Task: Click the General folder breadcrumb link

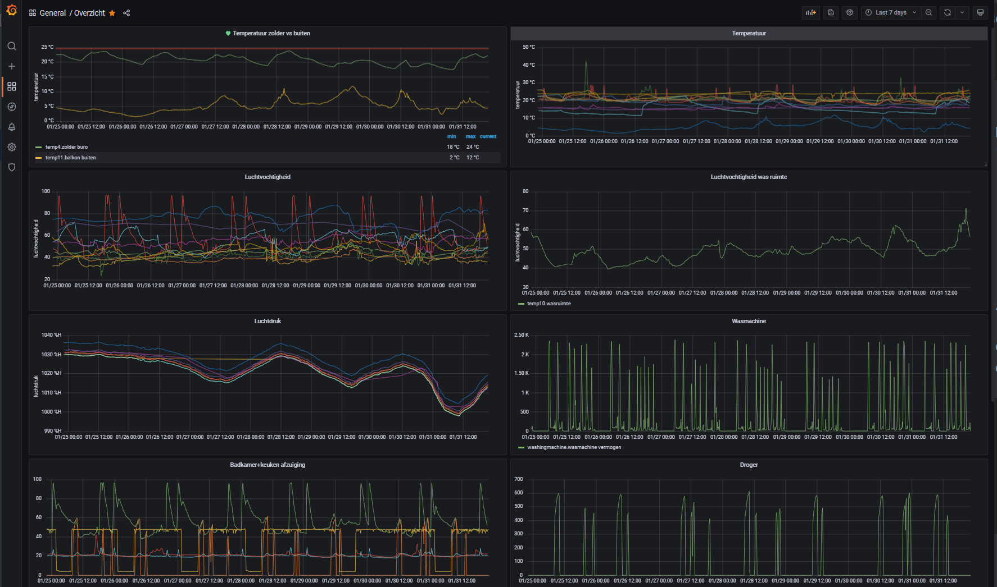Action: [53, 13]
